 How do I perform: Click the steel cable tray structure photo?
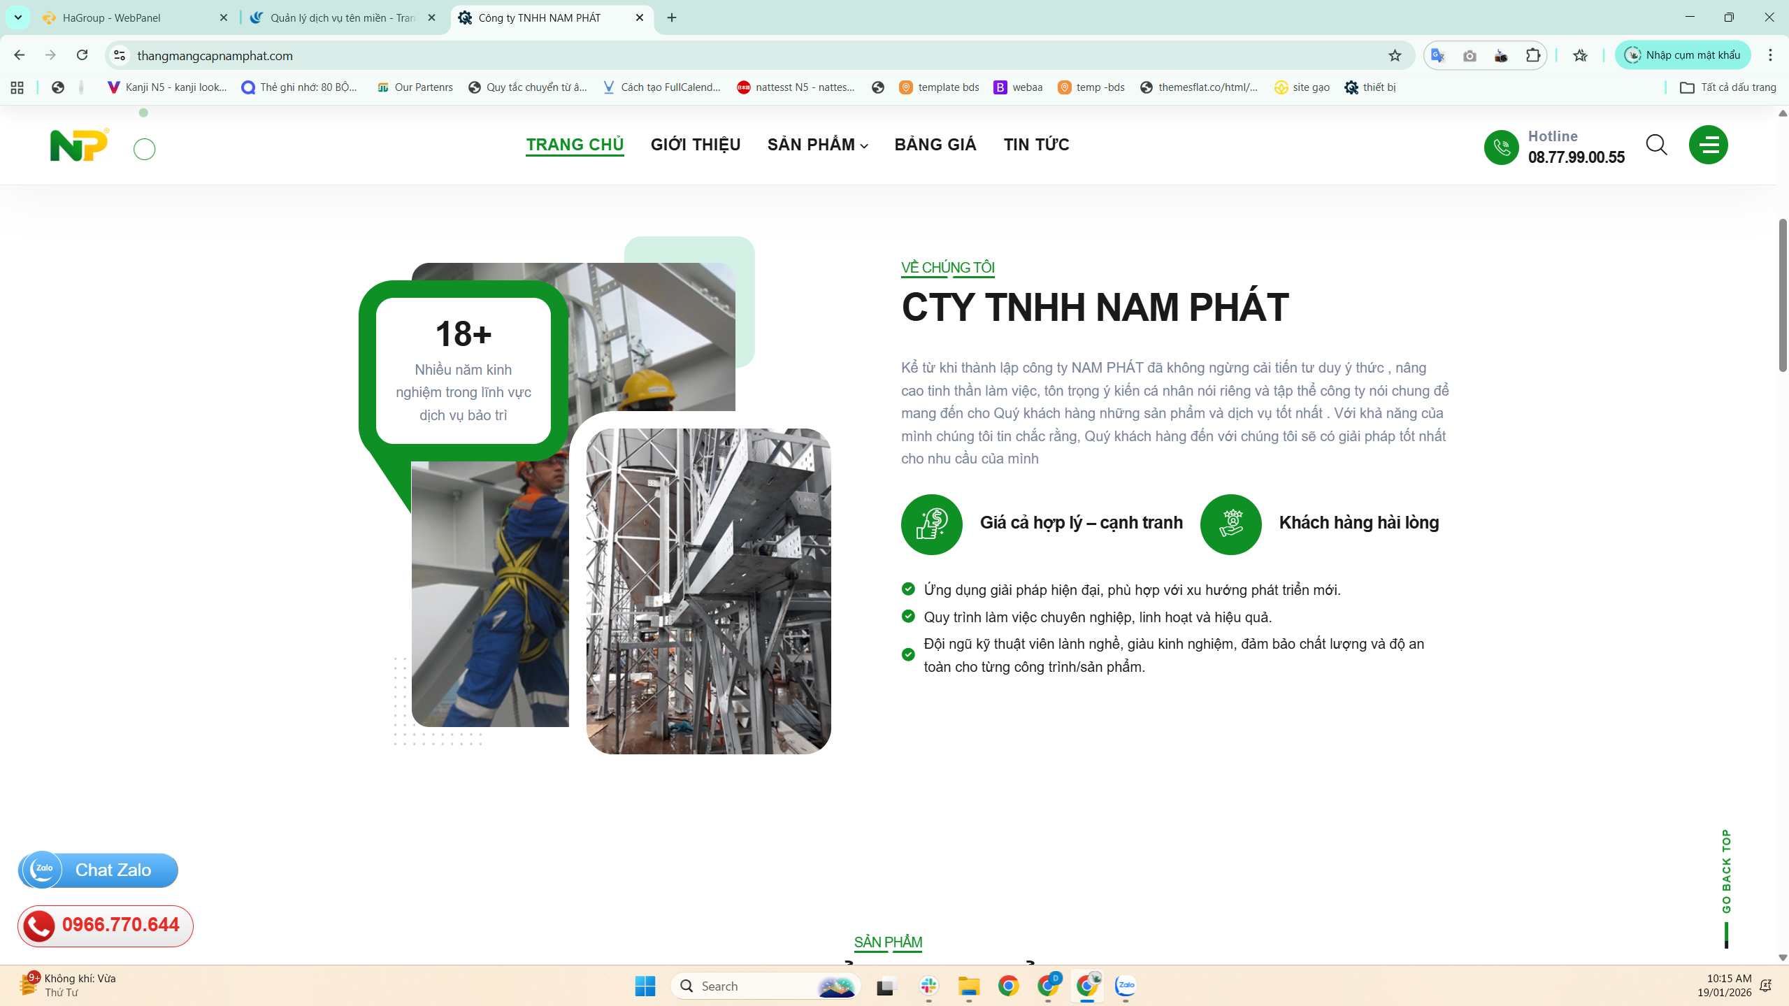click(708, 591)
